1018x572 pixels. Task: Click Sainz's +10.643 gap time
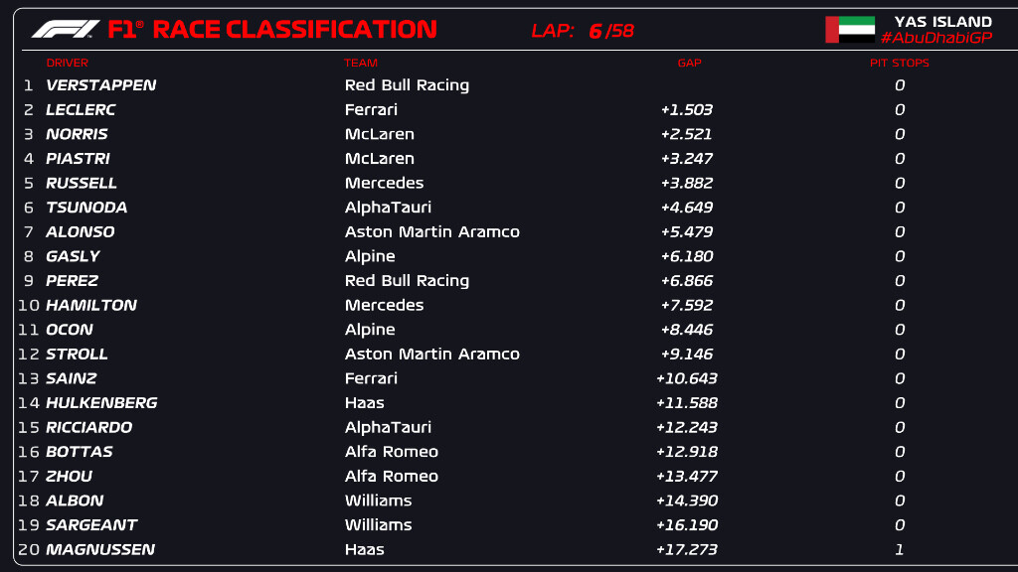coord(687,378)
